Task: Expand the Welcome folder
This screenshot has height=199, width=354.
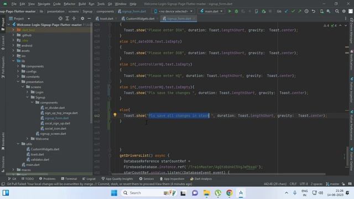Action: [28, 139]
